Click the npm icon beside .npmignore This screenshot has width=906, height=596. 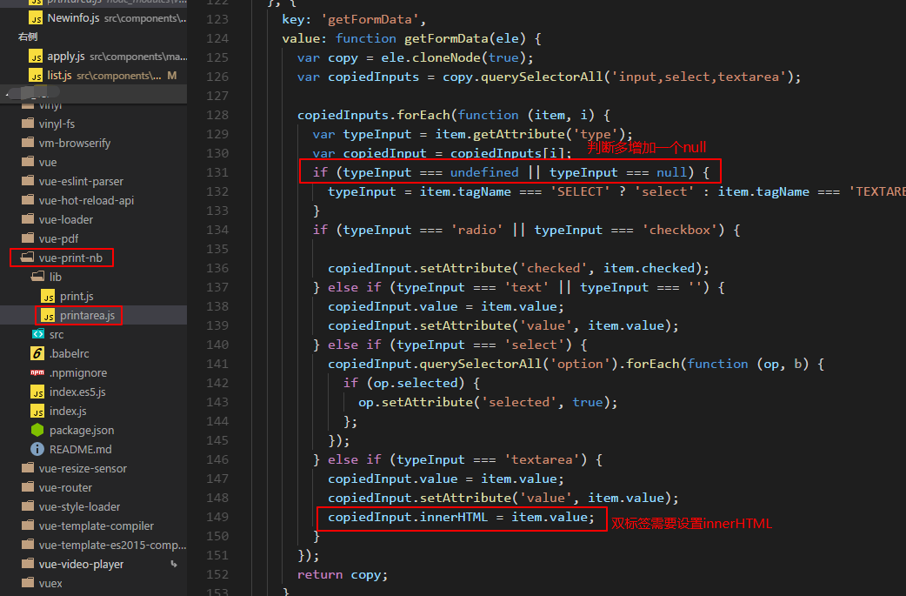(37, 372)
